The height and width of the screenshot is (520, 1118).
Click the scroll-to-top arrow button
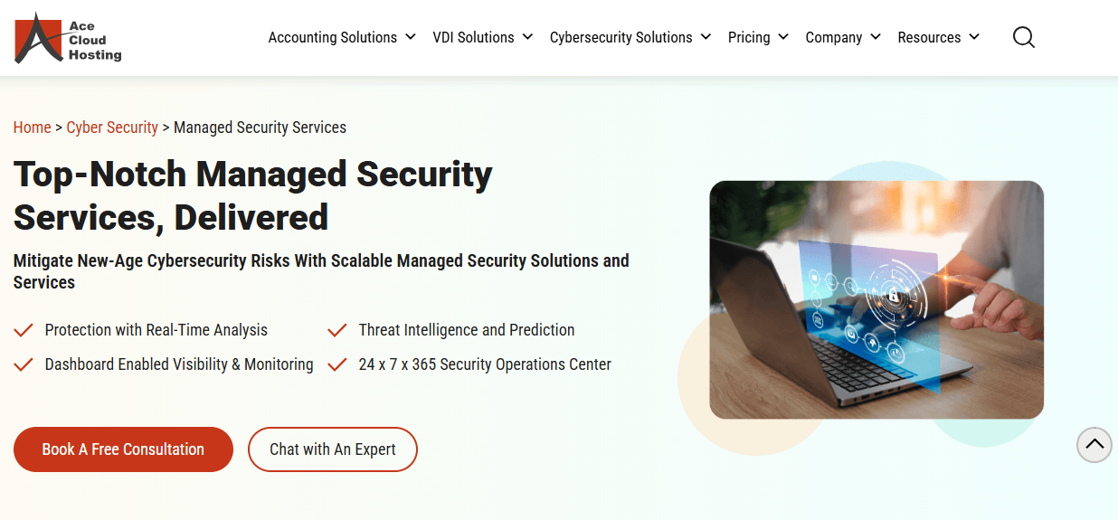click(x=1094, y=444)
